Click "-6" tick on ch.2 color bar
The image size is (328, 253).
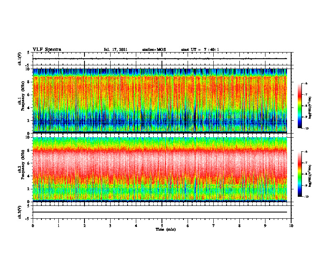tap(306, 152)
